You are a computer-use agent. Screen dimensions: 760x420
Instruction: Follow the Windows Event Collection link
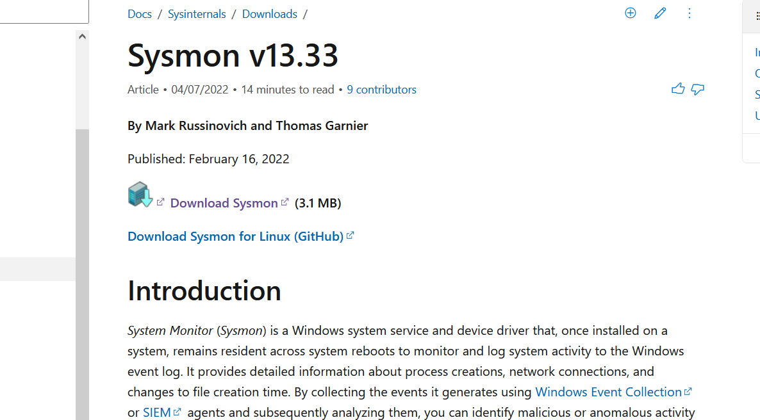(x=608, y=392)
